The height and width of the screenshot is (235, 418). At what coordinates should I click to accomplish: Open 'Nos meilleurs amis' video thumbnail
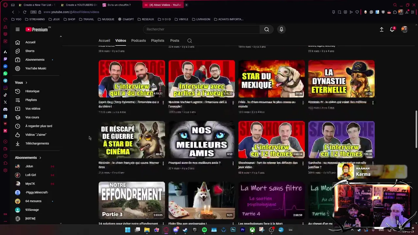202,140
